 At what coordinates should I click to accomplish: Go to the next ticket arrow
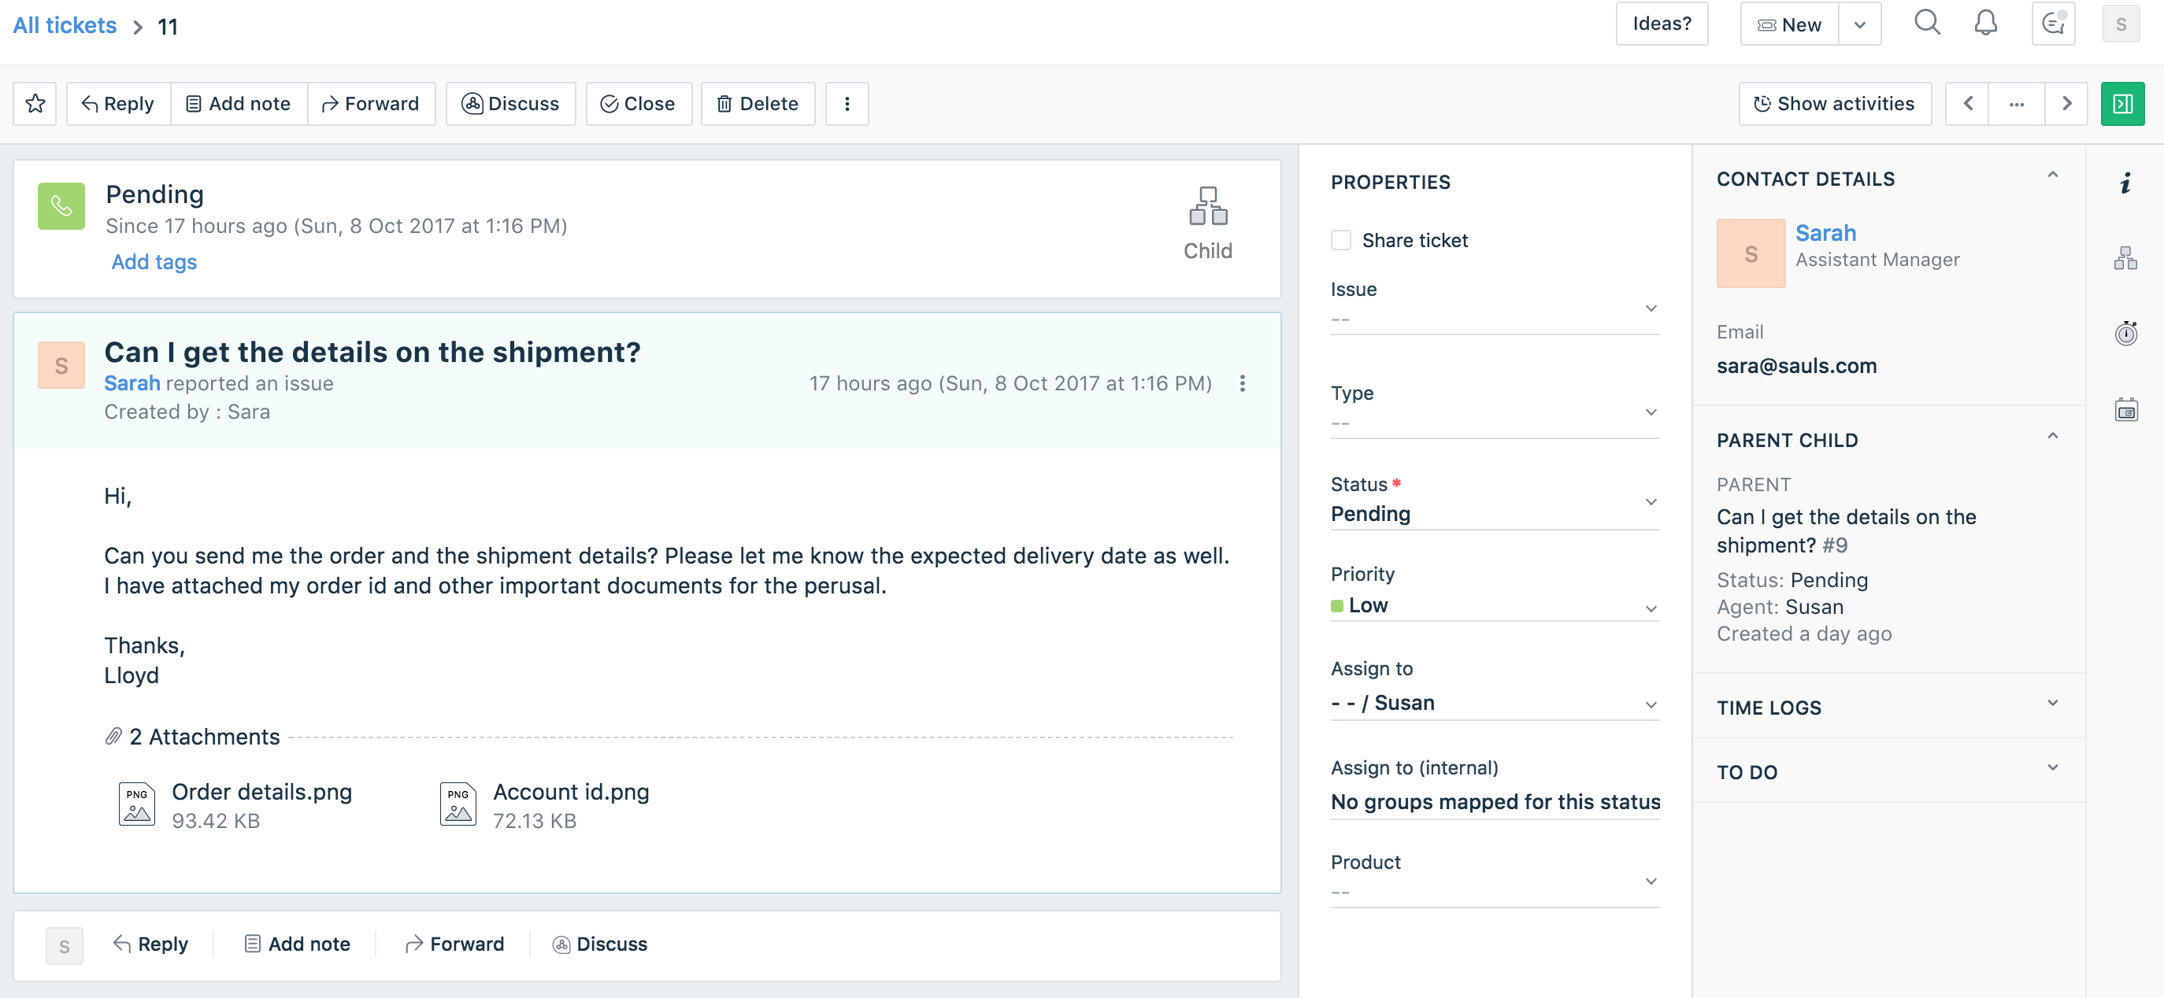pos(2066,104)
